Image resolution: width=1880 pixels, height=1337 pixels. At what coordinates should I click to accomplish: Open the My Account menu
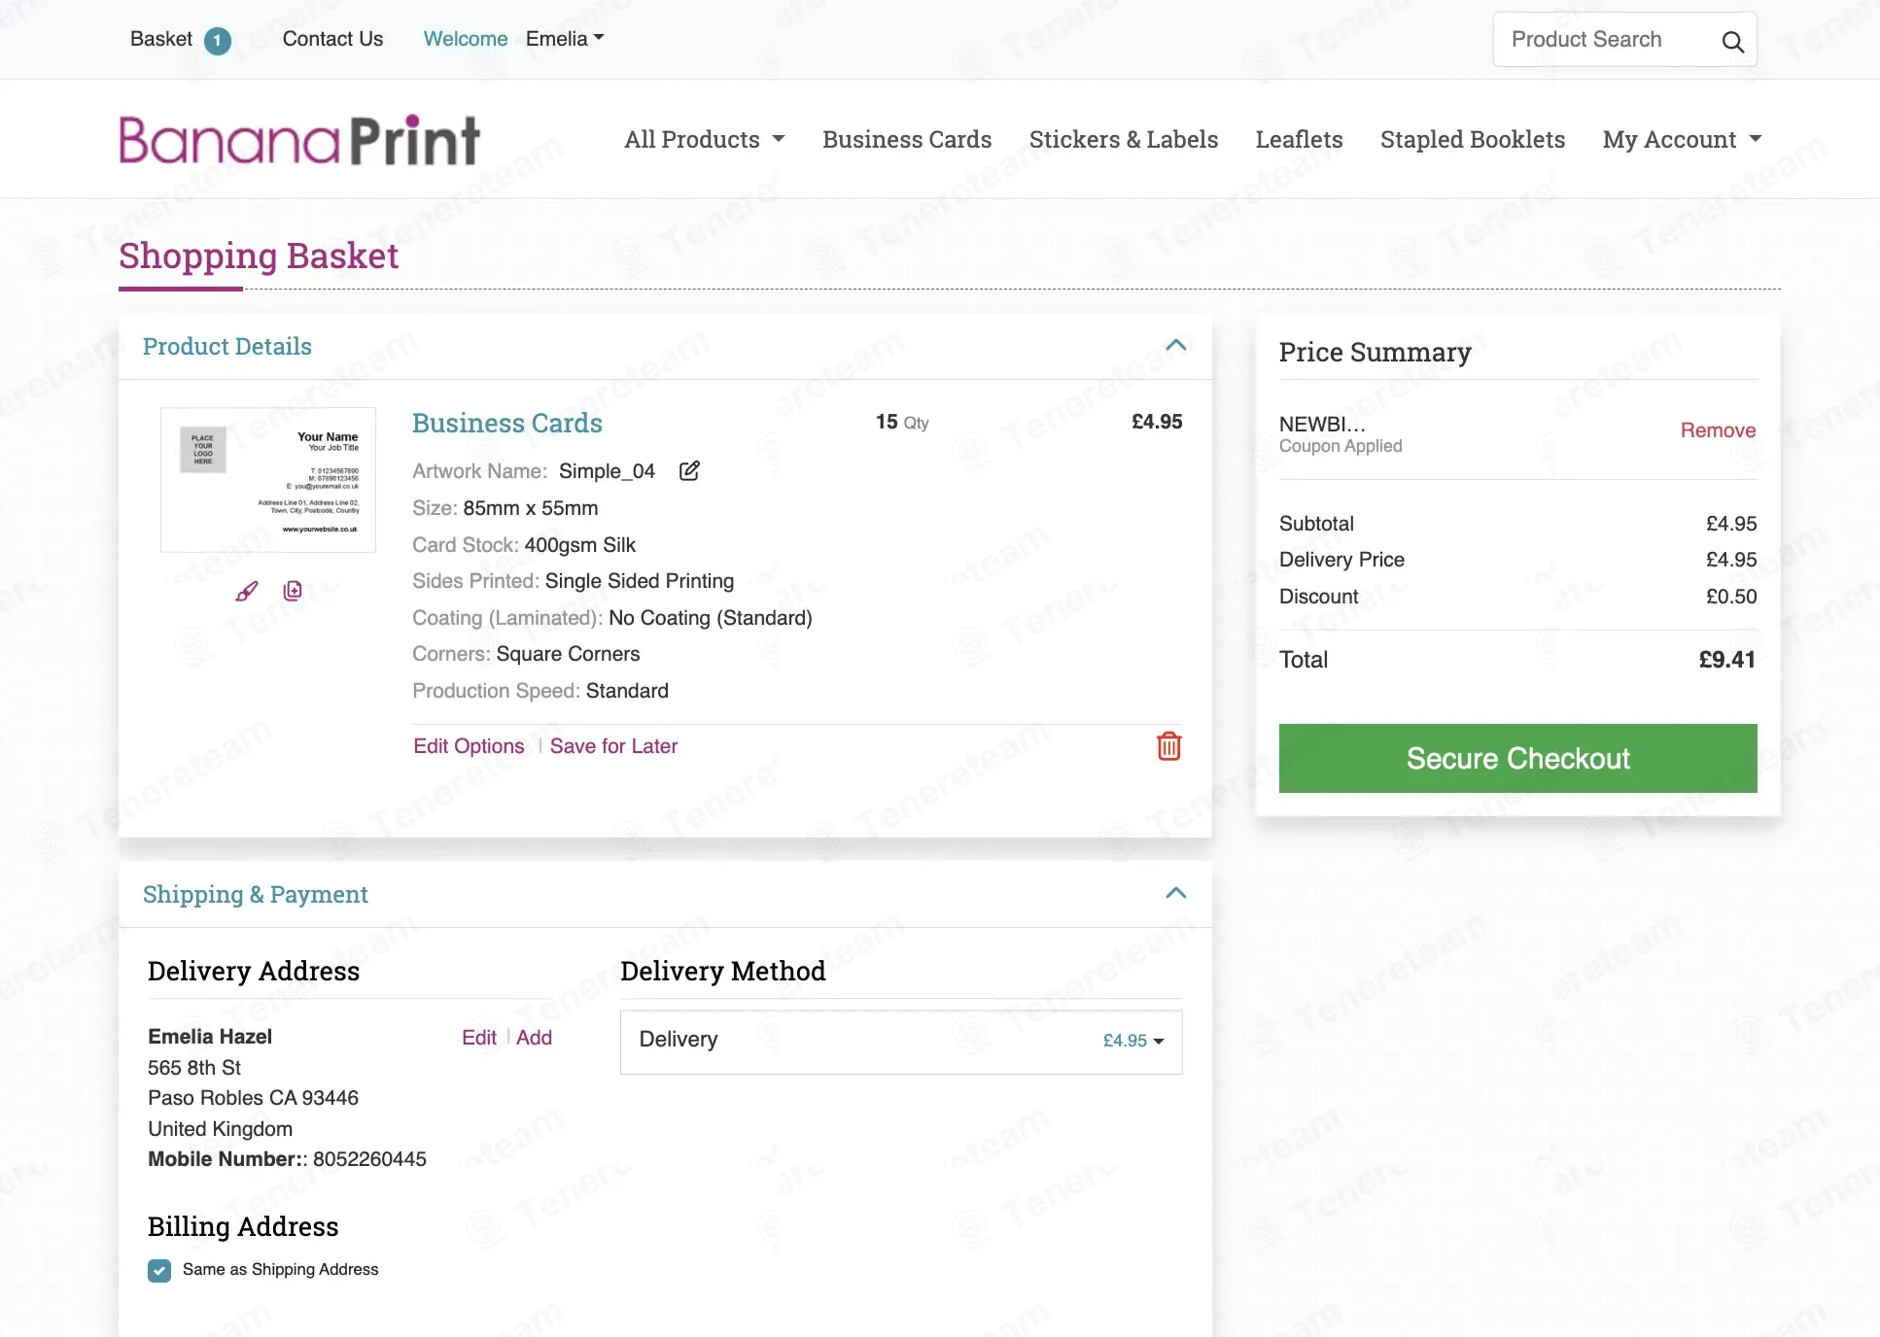[x=1683, y=140]
